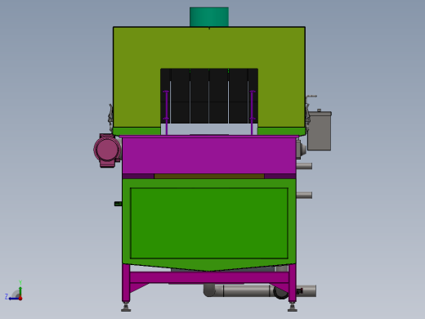Click the small dark handle on left side
This screenshot has width=425, height=319.
point(119,204)
